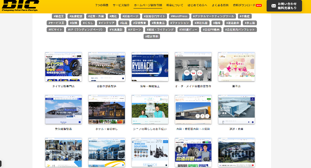Navigate to はじめての方へ
Image resolution: width=311 pixels, height=168 pixels.
pos(197,6)
